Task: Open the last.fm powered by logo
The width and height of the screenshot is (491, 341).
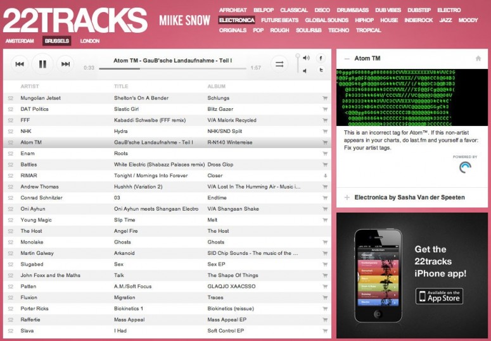Action: pos(465,167)
